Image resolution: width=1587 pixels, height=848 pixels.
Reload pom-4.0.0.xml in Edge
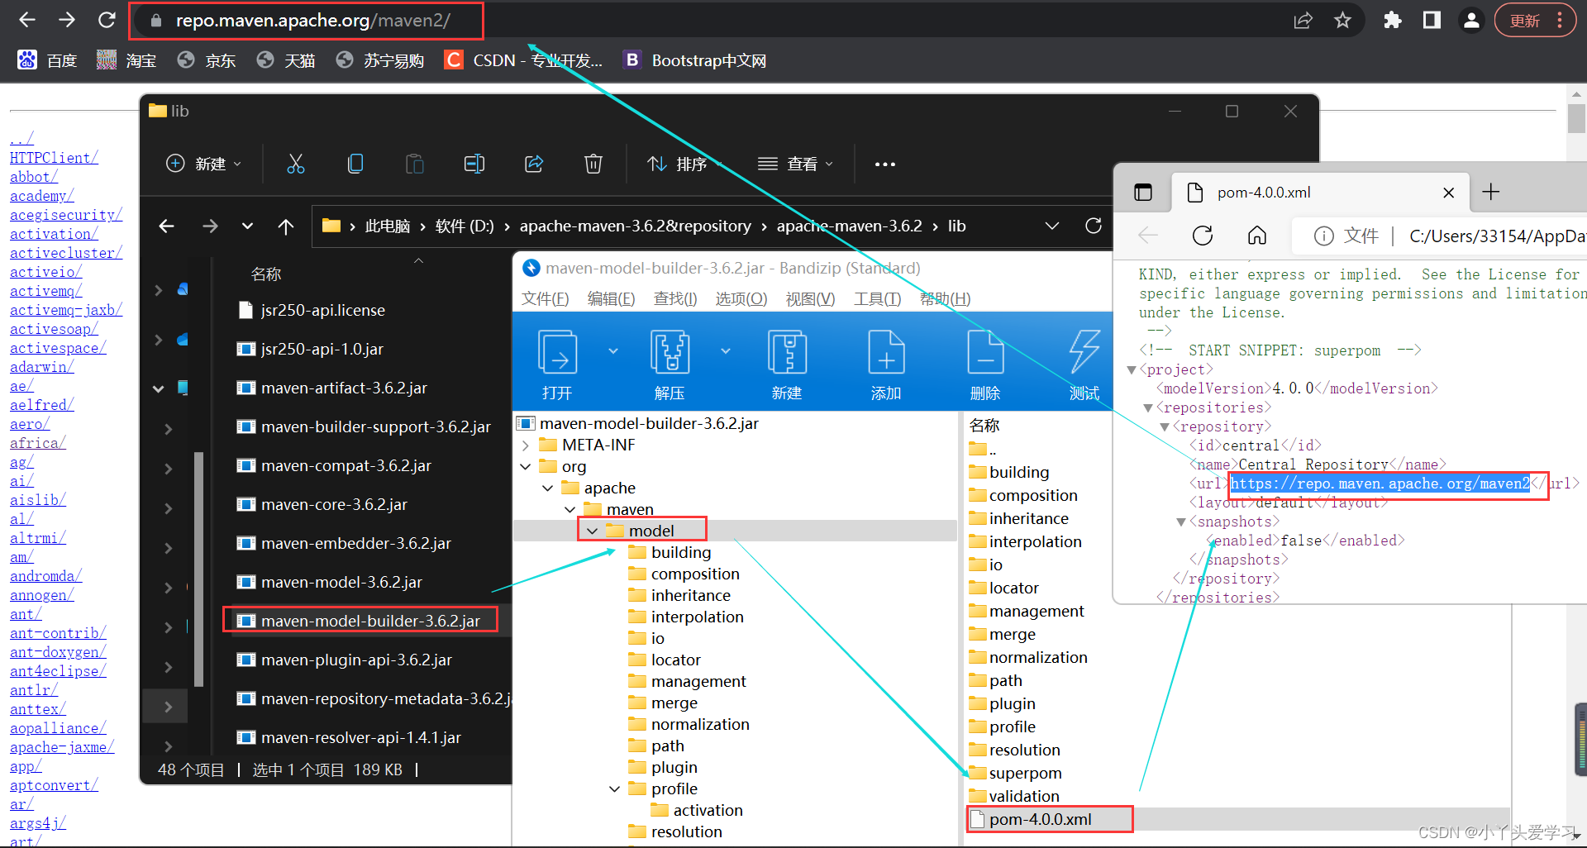click(1203, 236)
